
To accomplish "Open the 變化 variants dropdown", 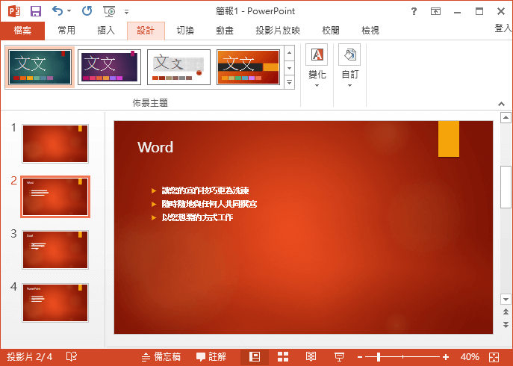I will coord(317,66).
